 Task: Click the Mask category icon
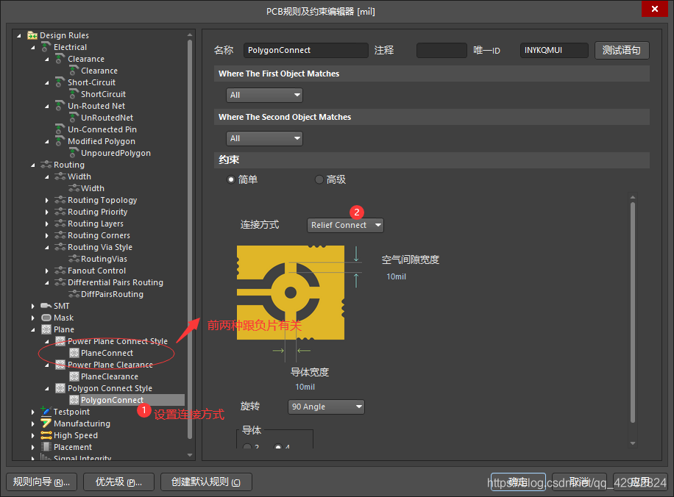click(46, 318)
